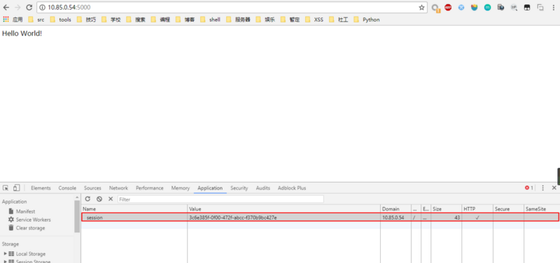Click the gray ring extension with orange badge
Image resolution: width=560 pixels, height=263 pixels.
435,8
